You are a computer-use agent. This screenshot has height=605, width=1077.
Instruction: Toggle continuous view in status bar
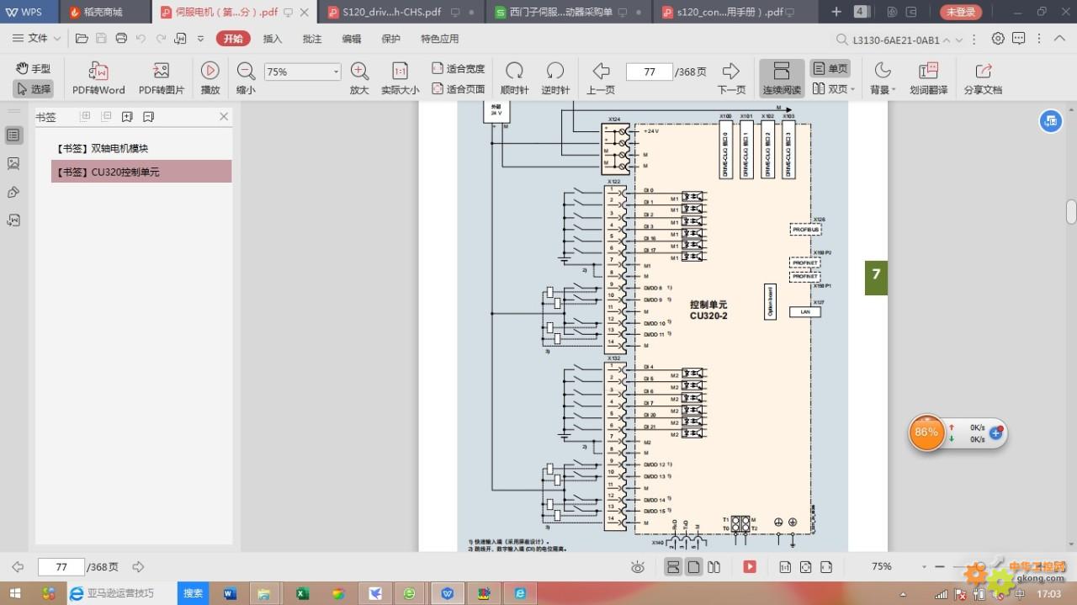(x=673, y=567)
